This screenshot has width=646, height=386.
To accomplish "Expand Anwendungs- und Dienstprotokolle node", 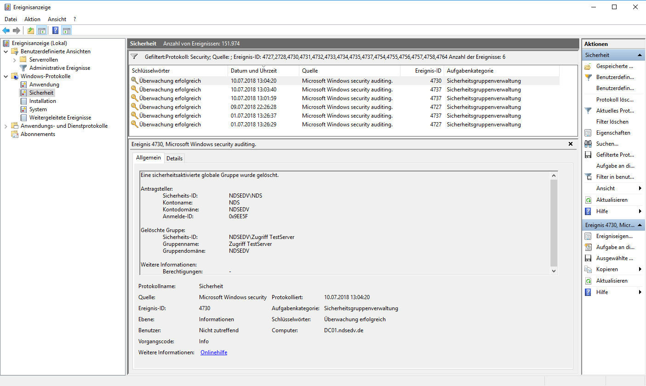I will click(x=6, y=126).
